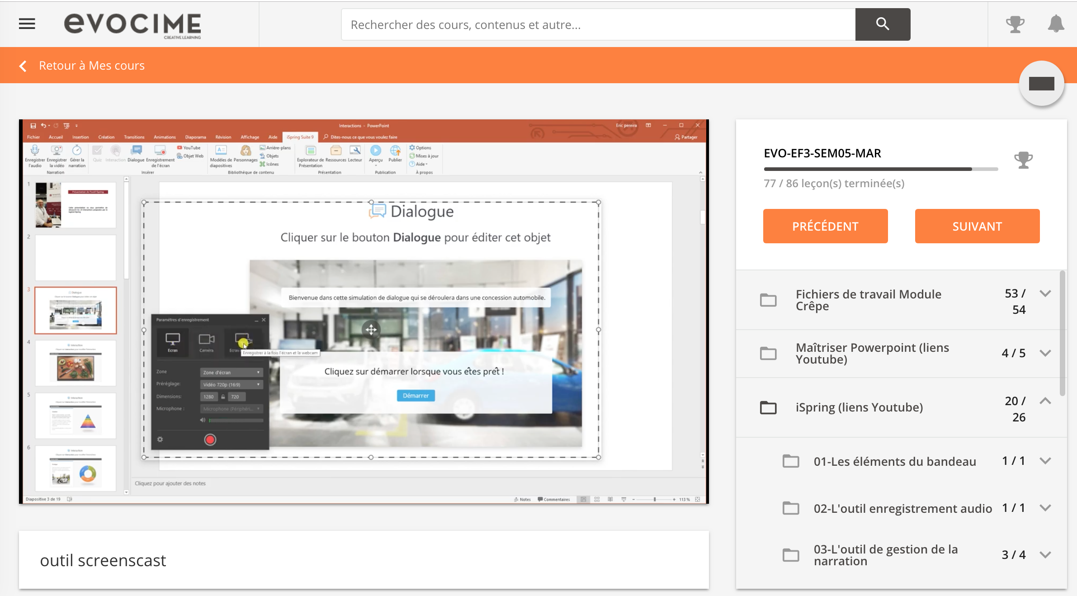Open the notifications bell

point(1056,24)
